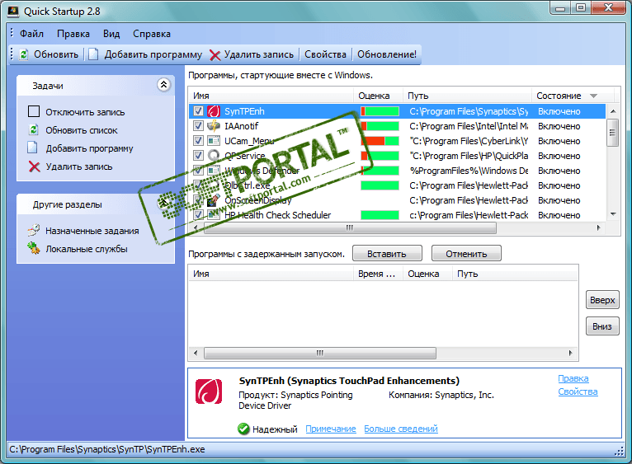Open the Вид menu
Screen dimensions: 632x464
point(111,34)
